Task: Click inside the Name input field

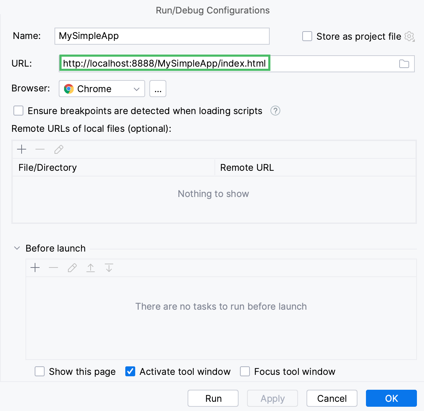Action: point(162,36)
